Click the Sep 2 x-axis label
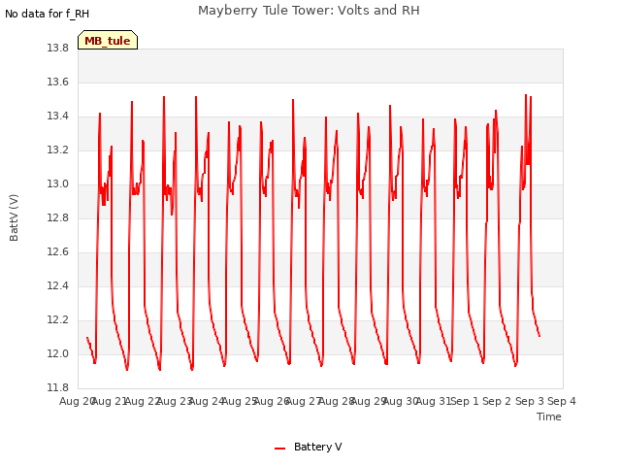621x466 pixels. pos(497,401)
